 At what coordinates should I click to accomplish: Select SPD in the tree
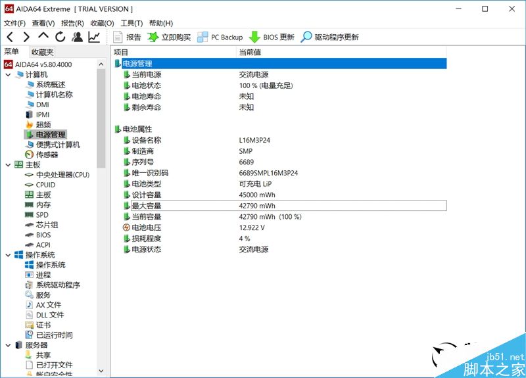click(x=37, y=215)
